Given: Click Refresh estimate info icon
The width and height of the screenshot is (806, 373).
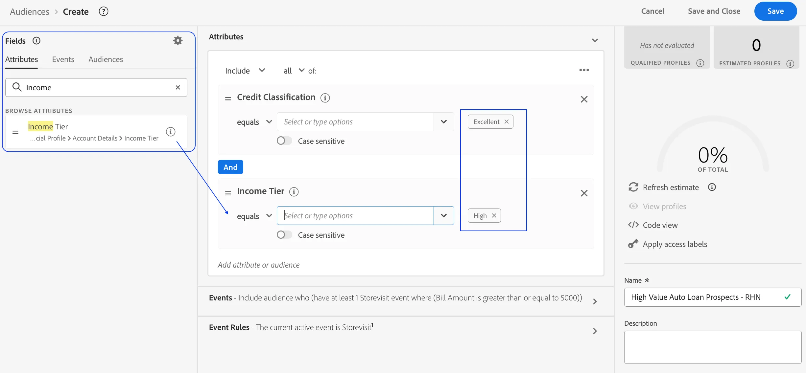Looking at the screenshot, I should click(x=712, y=187).
